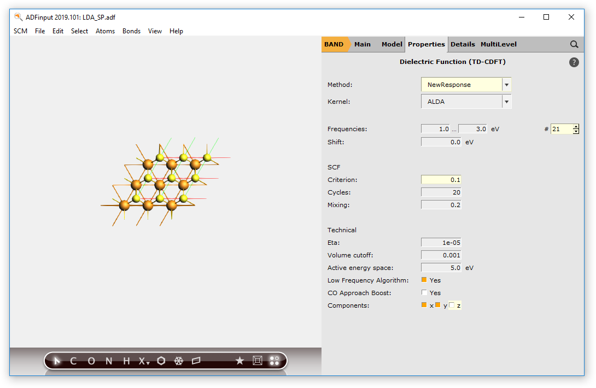
Task: Click the slab plane tool
Action: pos(196,361)
